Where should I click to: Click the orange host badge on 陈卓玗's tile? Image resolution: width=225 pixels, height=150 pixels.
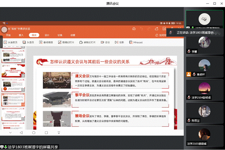coord(189,74)
